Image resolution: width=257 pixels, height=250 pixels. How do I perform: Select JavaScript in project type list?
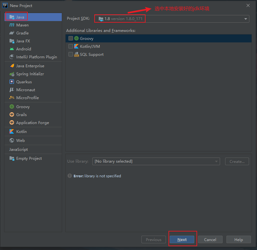[18, 150]
